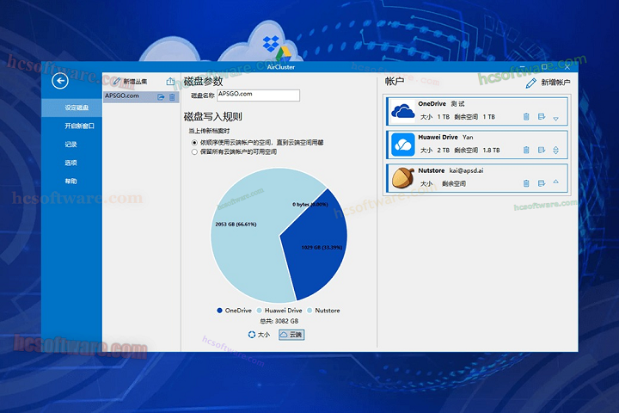Image resolution: width=619 pixels, height=413 pixels.
Task: Click the '1029 GB (33.39%)' pie label
Action: click(322, 248)
